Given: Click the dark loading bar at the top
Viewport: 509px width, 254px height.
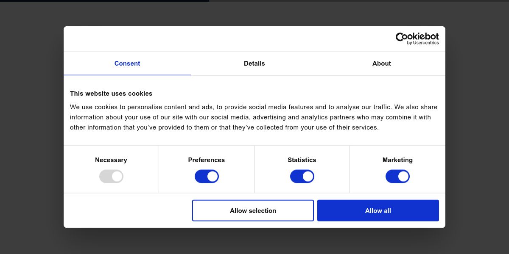Looking at the screenshot, I should point(104,1).
